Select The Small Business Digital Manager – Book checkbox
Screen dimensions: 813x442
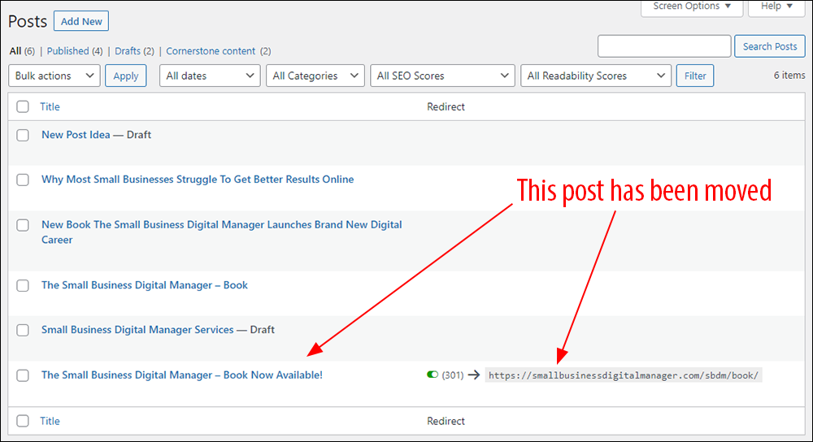(23, 285)
